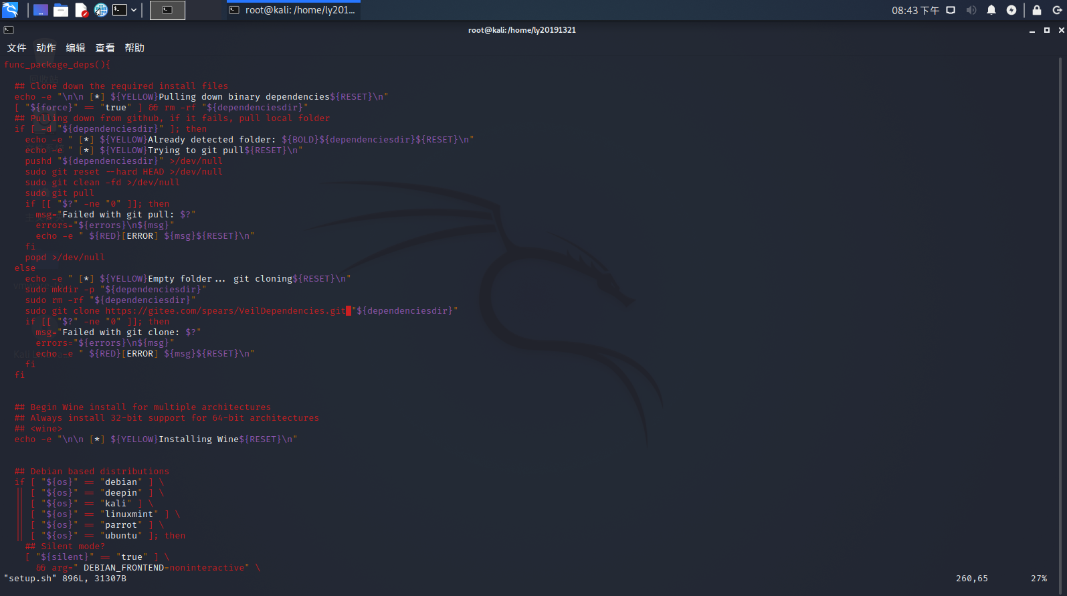Close the terminal window
The width and height of the screenshot is (1067, 596).
pyautogui.click(x=1061, y=30)
